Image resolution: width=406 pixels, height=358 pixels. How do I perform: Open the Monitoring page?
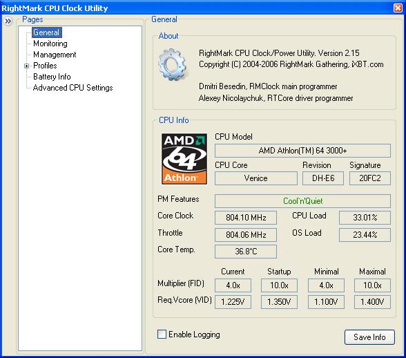[x=50, y=44]
